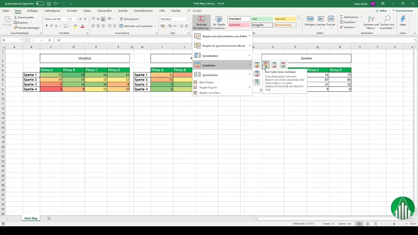
Task: Increase font size with larger A icon
Action: [81, 19]
